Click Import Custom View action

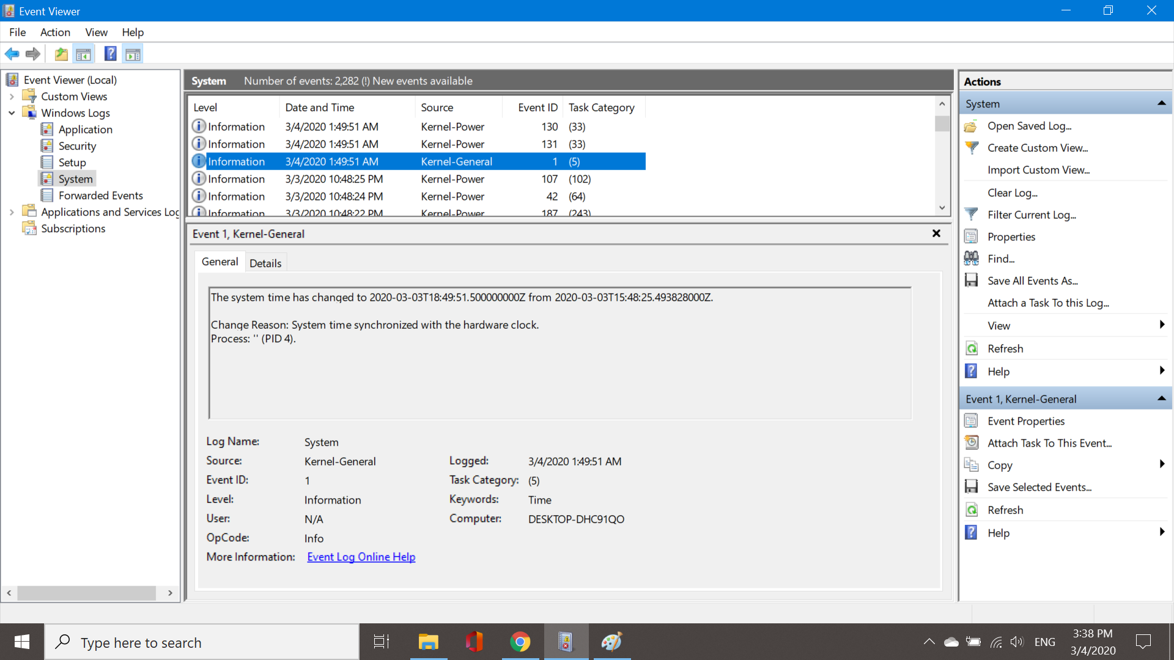(x=1038, y=170)
